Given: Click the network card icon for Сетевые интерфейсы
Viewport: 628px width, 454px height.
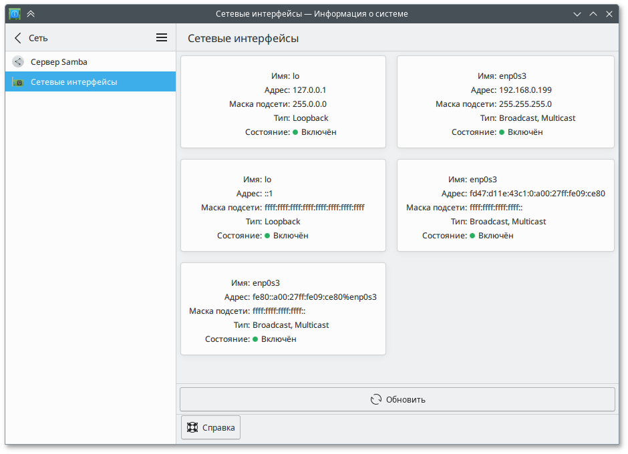Looking at the screenshot, I should click(18, 82).
